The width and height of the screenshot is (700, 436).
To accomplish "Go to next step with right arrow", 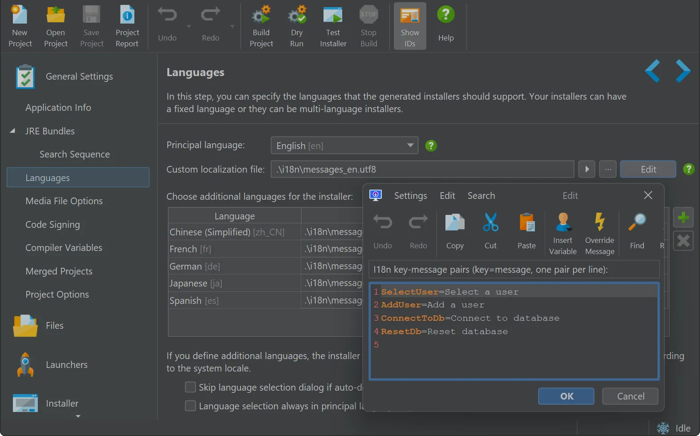I will click(683, 71).
